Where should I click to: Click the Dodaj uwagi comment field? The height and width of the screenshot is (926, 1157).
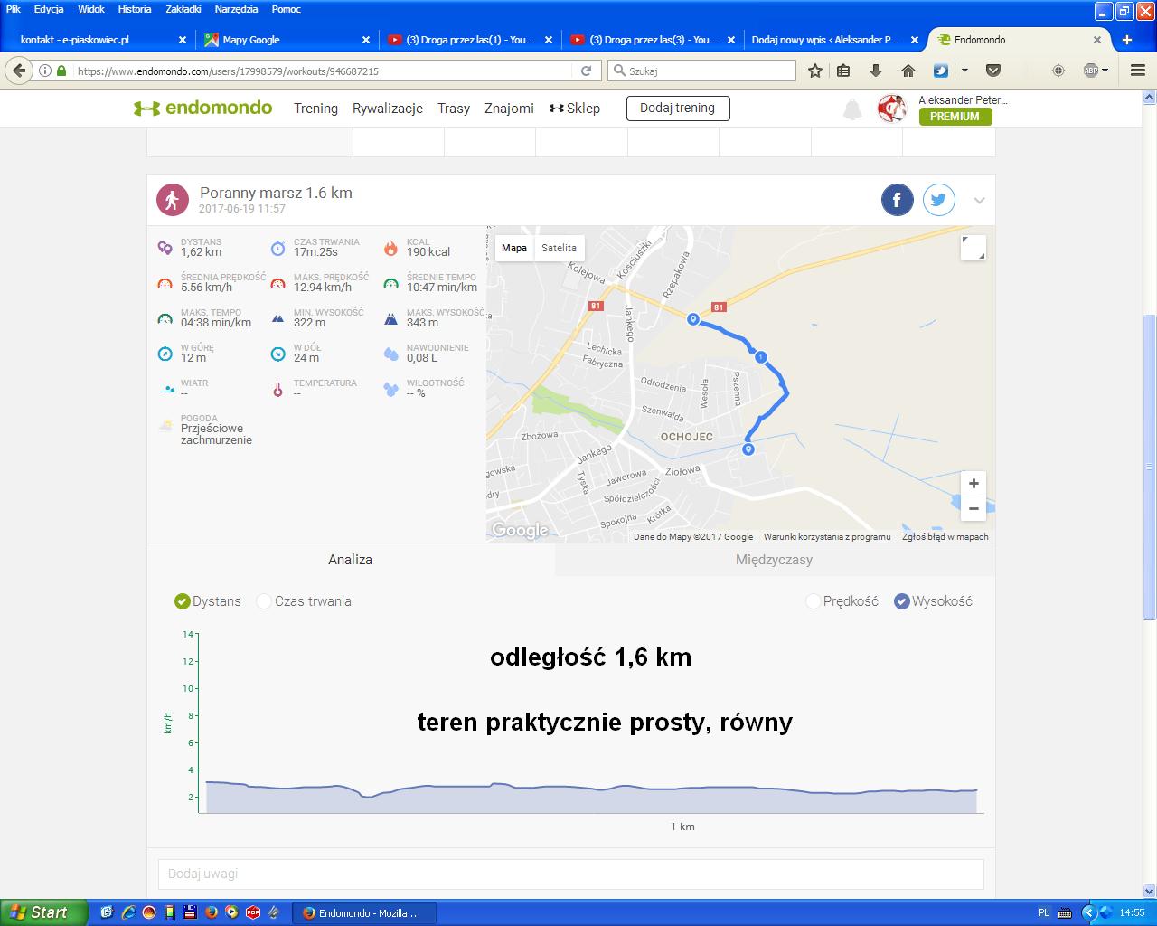569,874
